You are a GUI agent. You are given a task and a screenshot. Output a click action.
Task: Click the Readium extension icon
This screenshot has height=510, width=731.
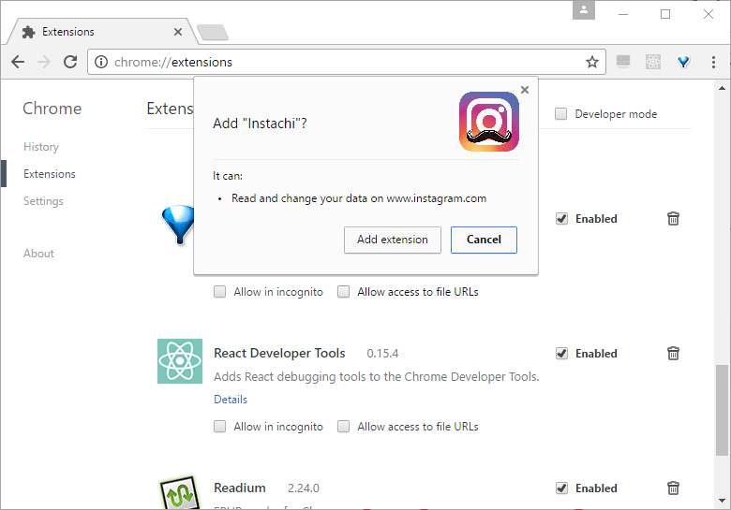(x=180, y=492)
